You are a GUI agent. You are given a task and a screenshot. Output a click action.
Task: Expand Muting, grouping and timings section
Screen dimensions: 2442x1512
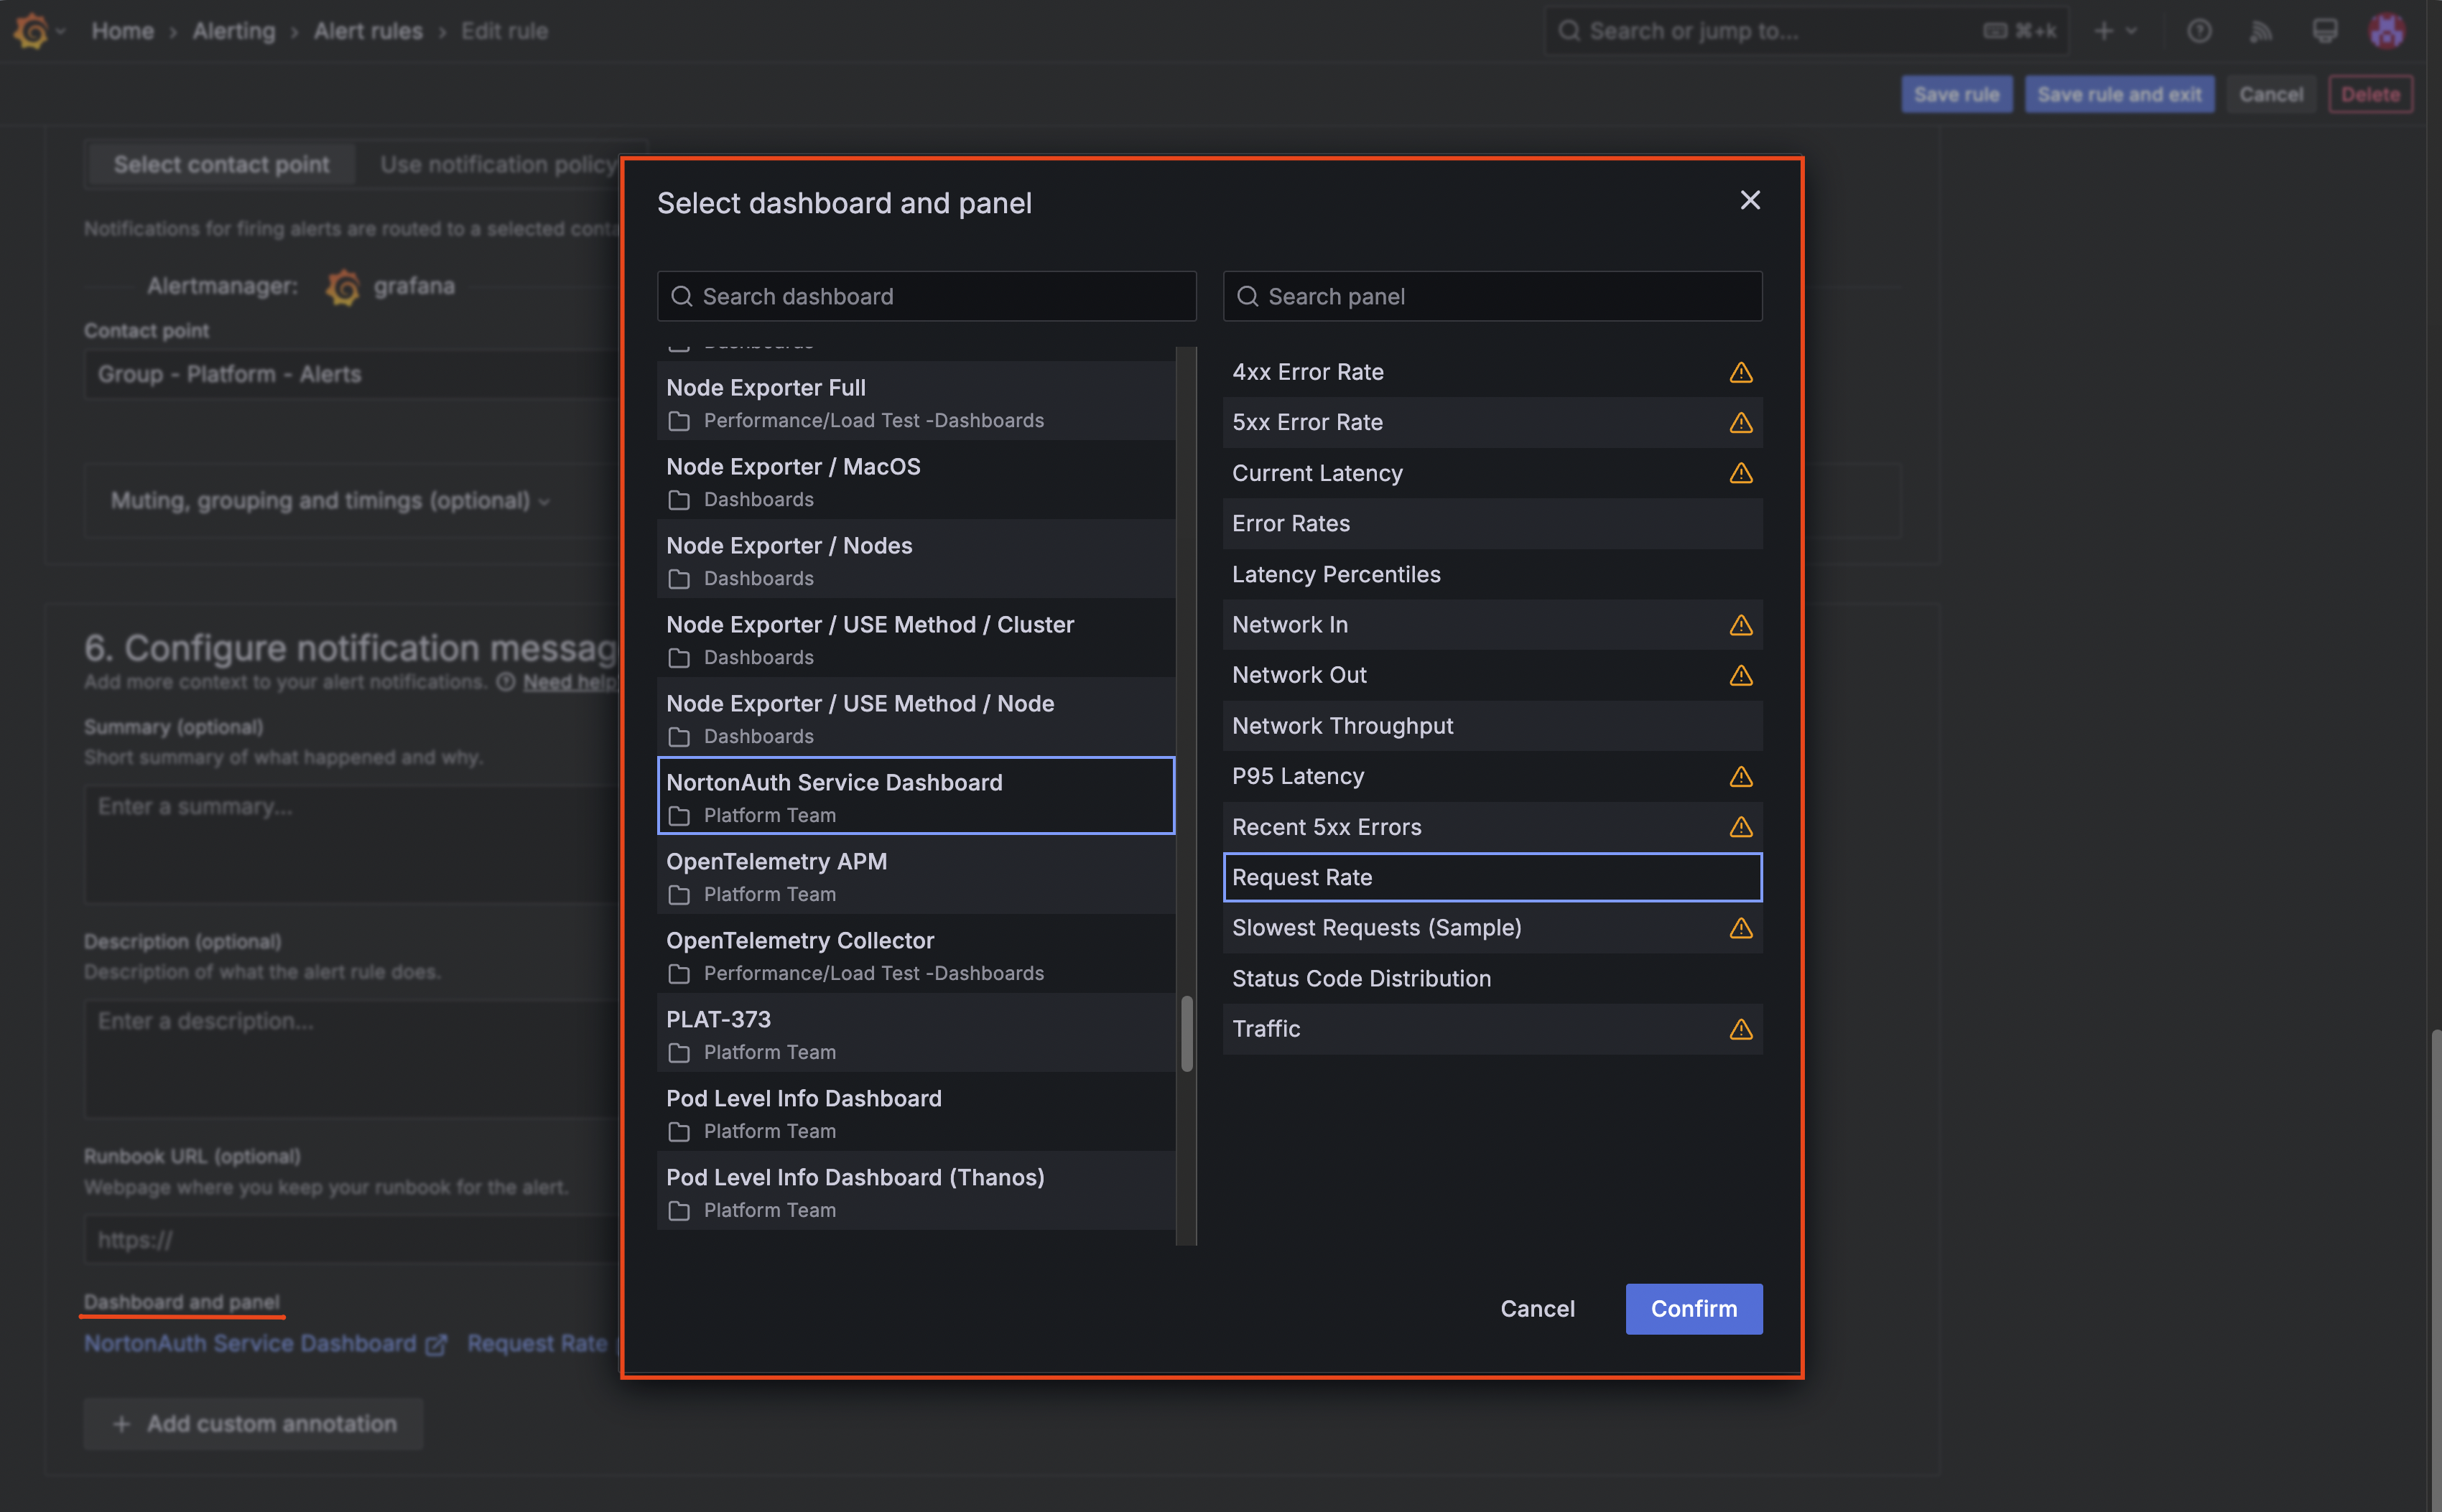point(330,500)
